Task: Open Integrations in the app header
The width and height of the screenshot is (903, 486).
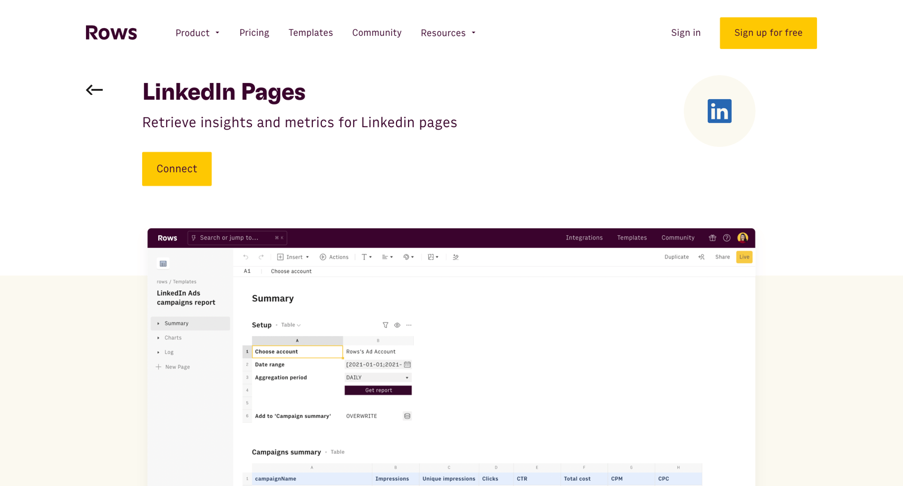Action: 584,238
